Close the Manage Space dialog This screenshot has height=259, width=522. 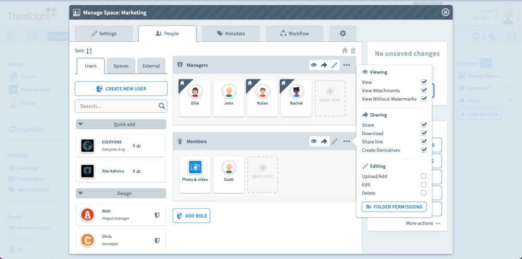(445, 13)
